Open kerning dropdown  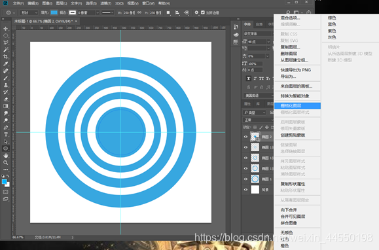click(268, 48)
